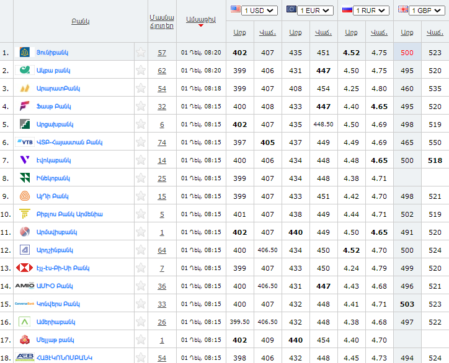The image size is (449, 363).
Task: Click the Evocabank logo icon
Action: [25, 160]
